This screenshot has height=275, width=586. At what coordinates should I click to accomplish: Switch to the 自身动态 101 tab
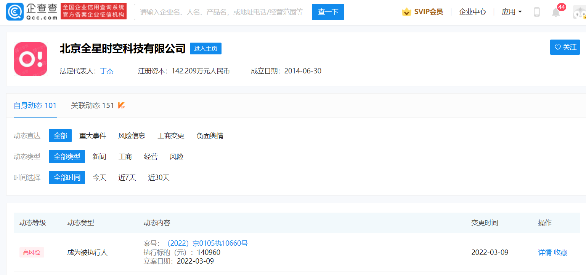35,105
